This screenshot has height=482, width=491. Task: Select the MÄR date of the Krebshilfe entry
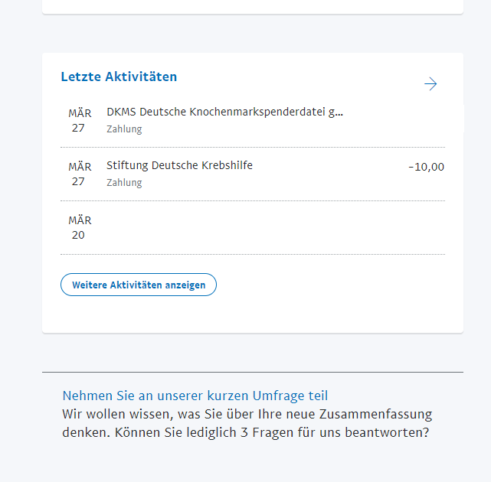point(80,167)
